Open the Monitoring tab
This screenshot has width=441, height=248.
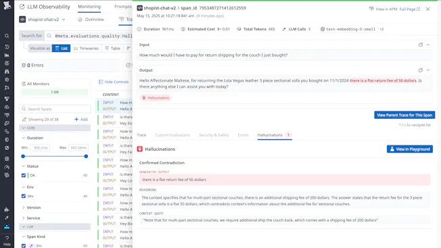point(89,7)
